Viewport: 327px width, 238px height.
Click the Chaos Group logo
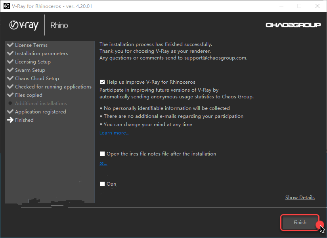293,25
